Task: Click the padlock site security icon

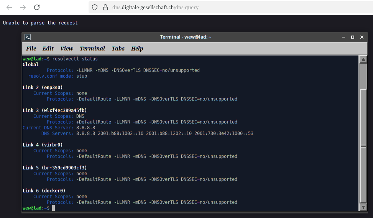Action: [x=105, y=7]
